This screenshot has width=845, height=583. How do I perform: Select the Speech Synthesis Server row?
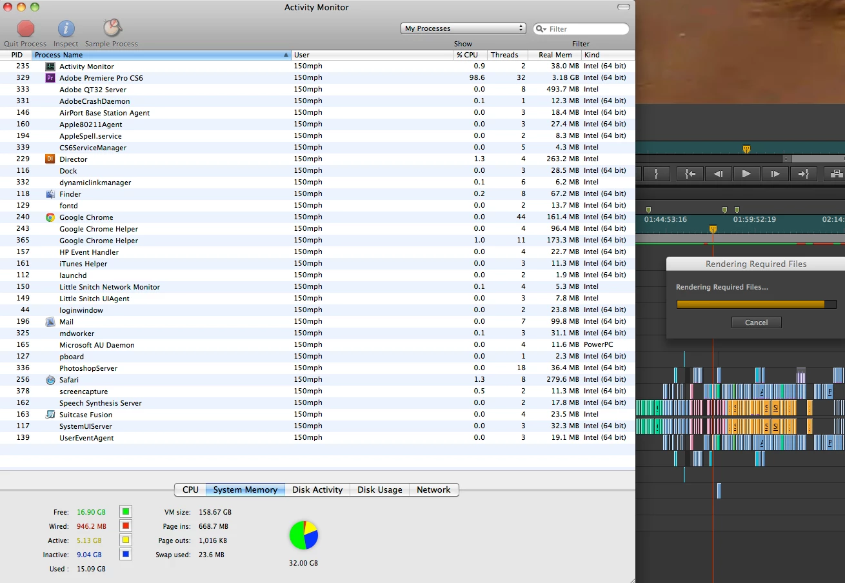[x=317, y=403]
